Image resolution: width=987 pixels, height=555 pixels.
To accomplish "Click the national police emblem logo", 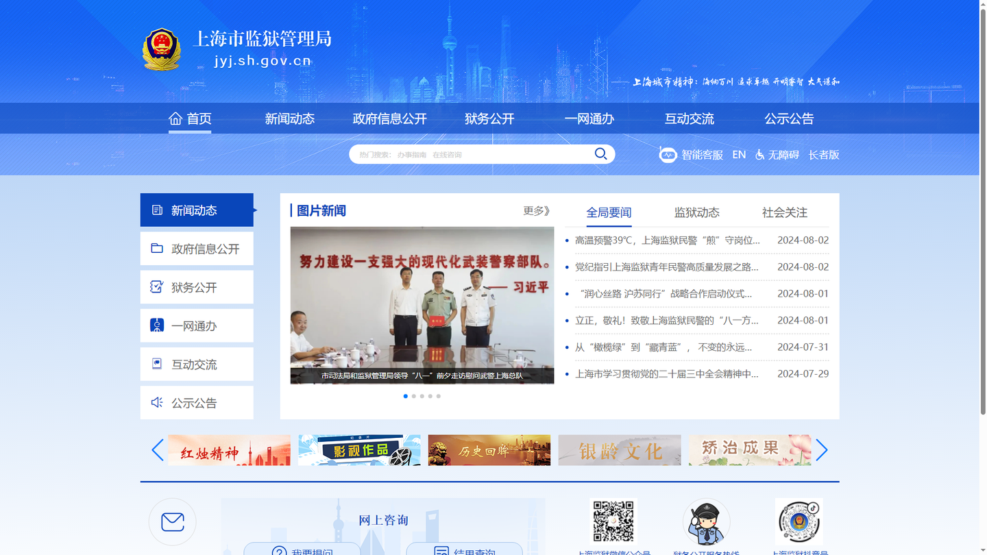I will click(161, 49).
